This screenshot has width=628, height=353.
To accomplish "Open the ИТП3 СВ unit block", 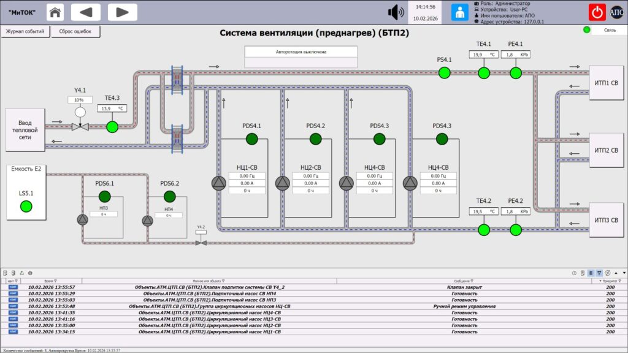I will click(x=606, y=220).
